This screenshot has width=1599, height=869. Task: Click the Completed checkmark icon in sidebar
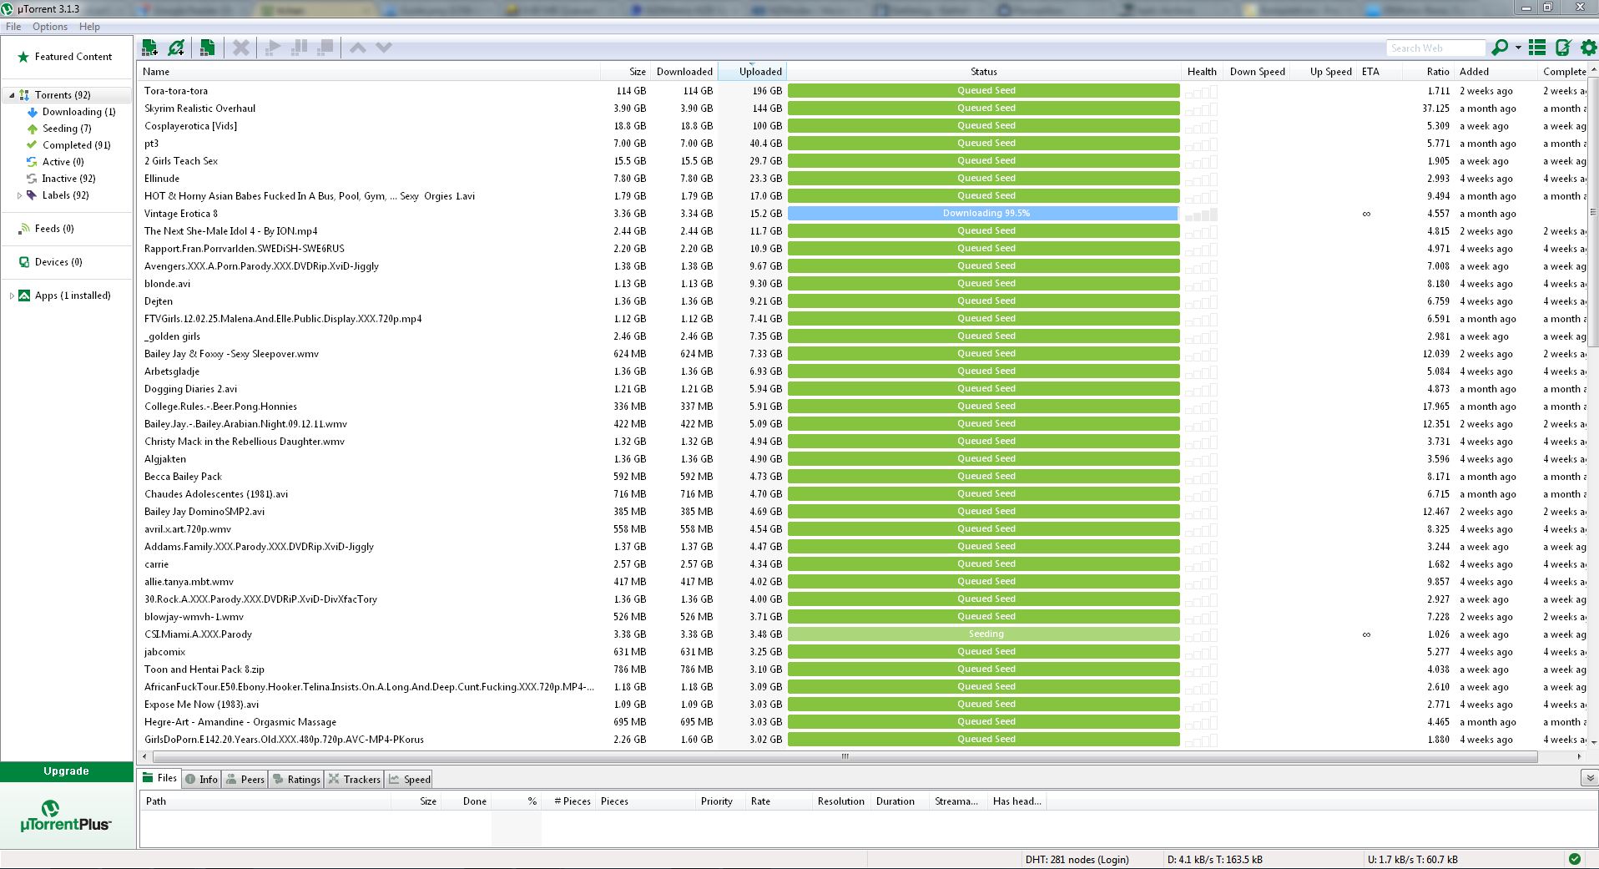point(33,145)
